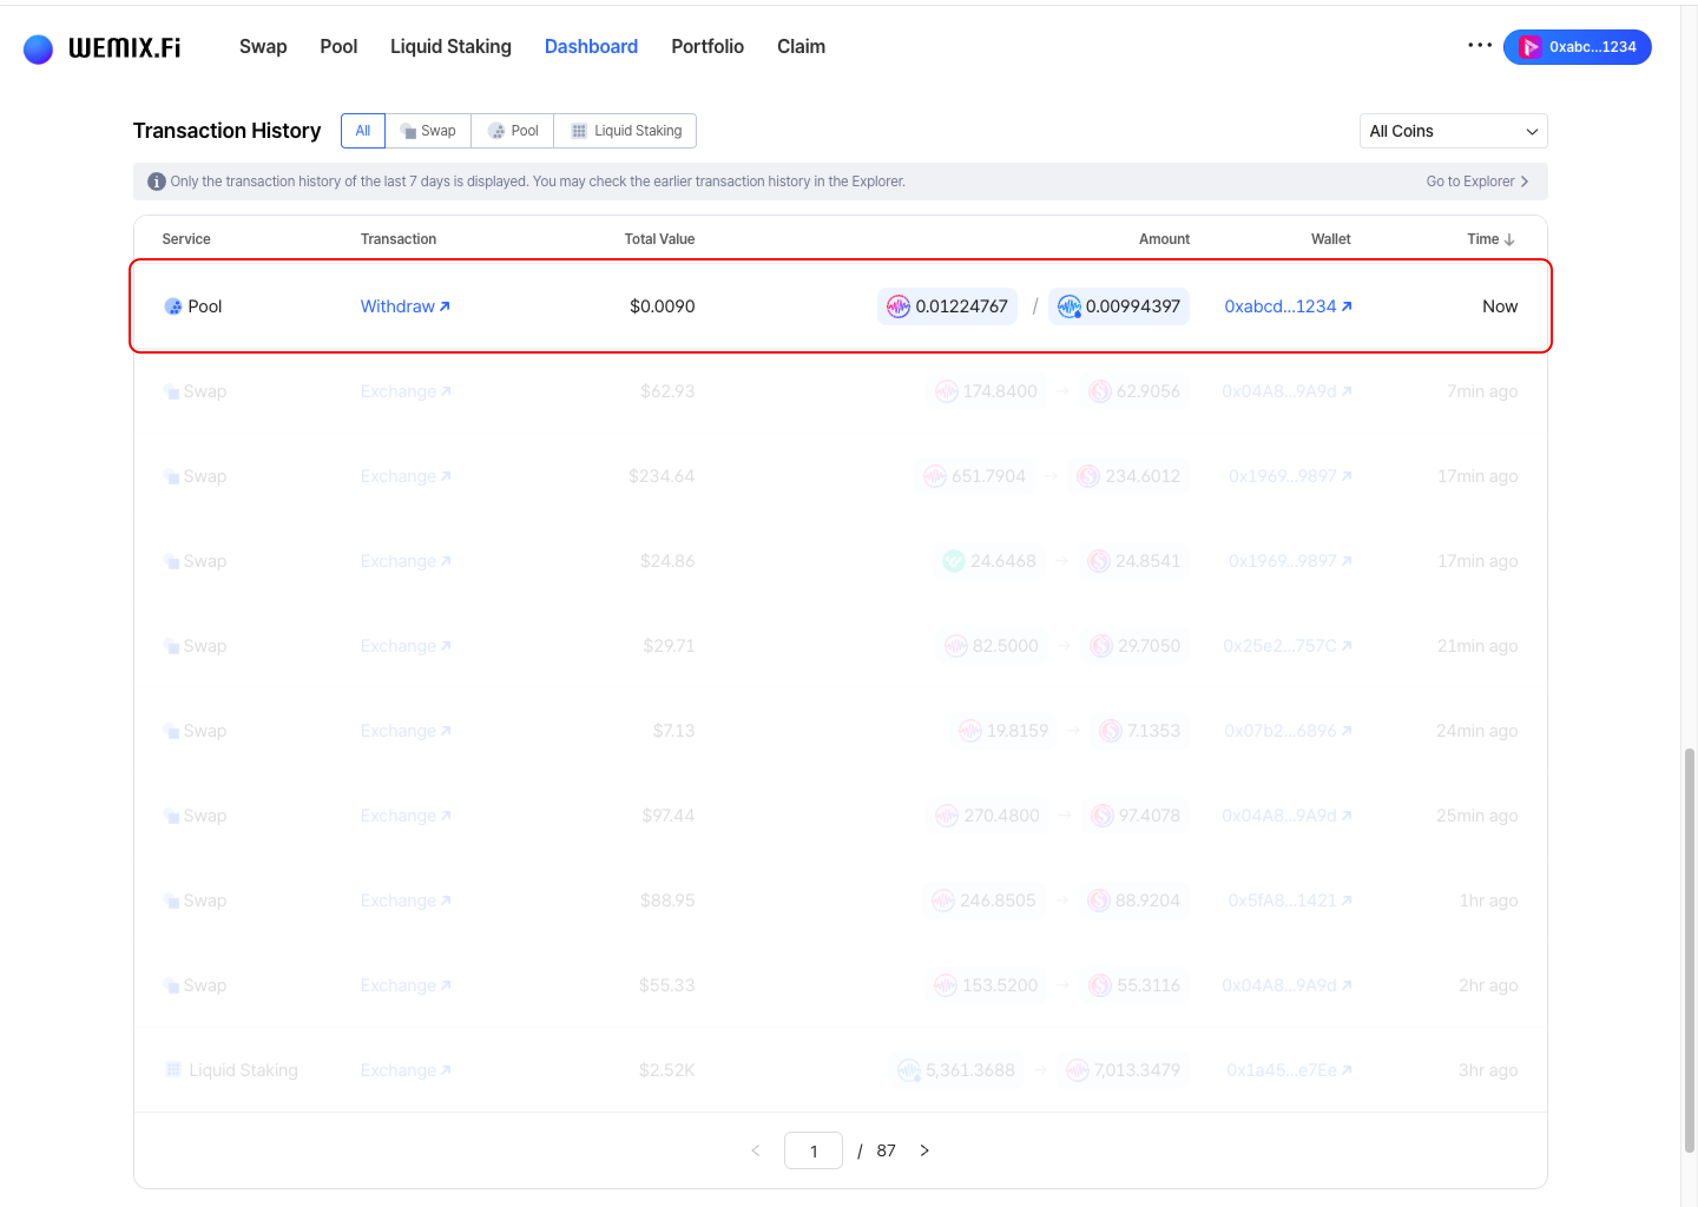Click the page number input field

pos(813,1150)
